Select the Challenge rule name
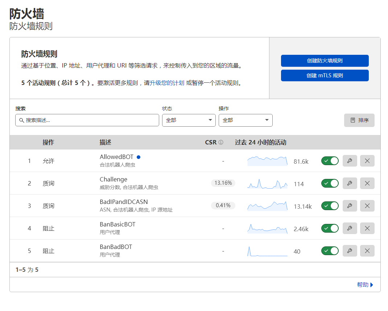This screenshot has height=311, width=388. 113,180
